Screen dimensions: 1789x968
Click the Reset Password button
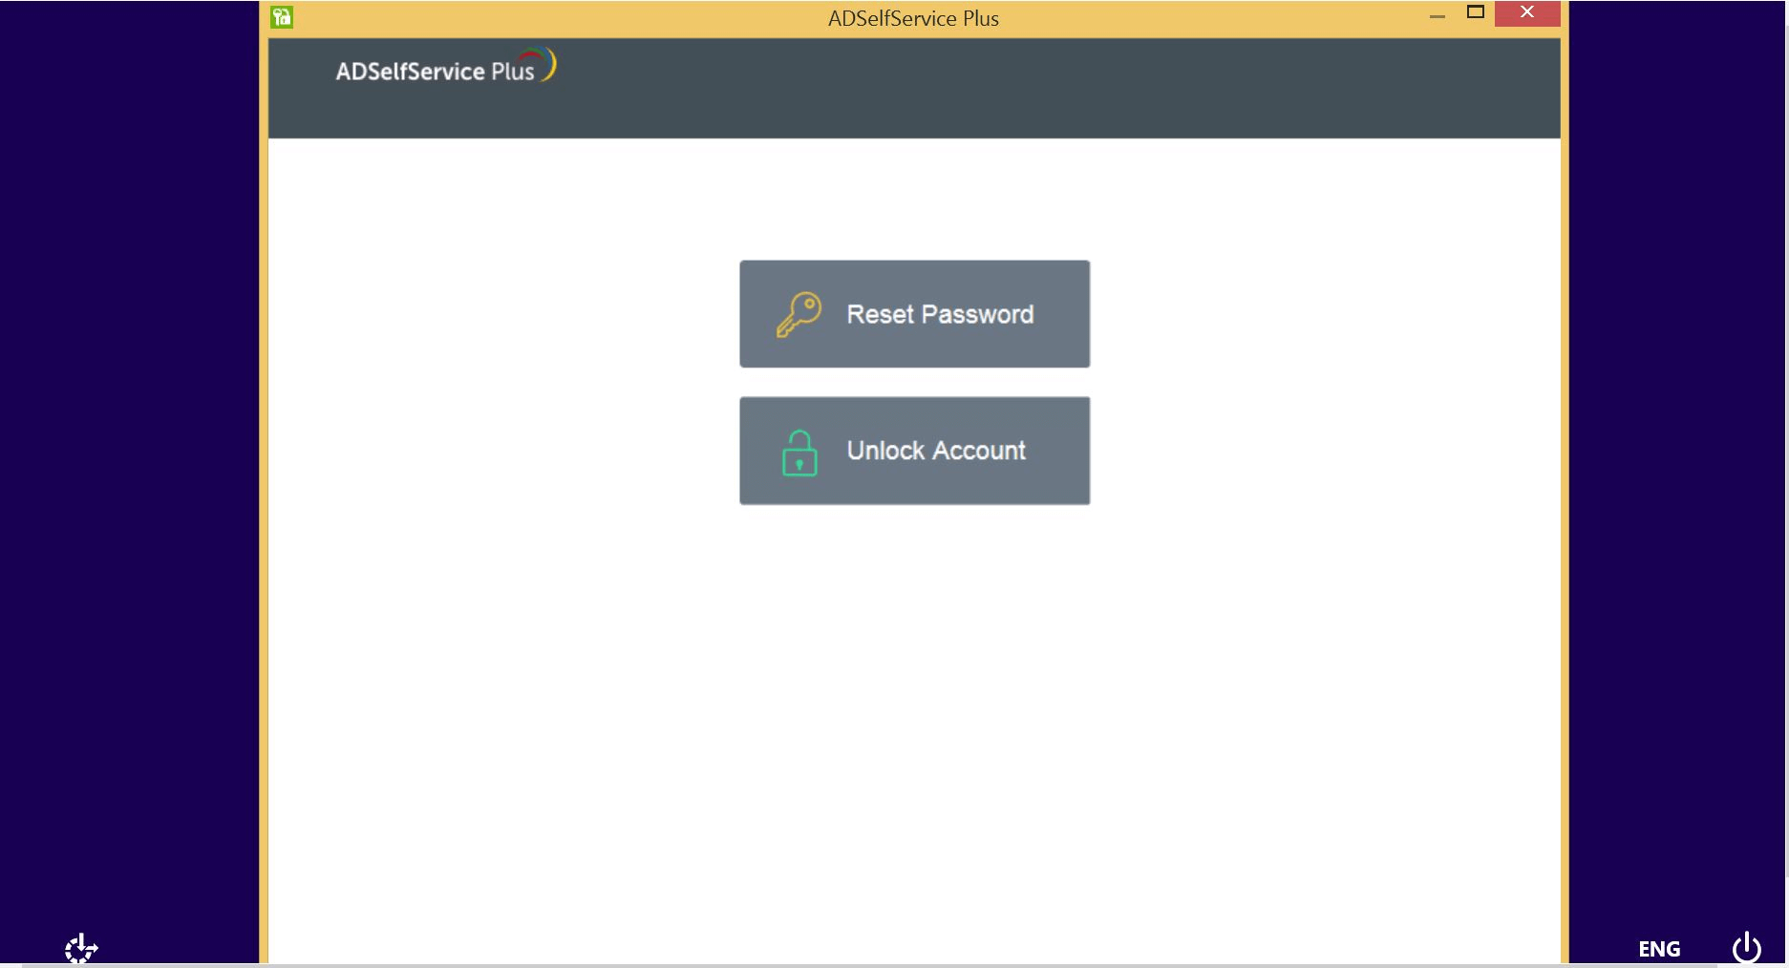click(914, 314)
